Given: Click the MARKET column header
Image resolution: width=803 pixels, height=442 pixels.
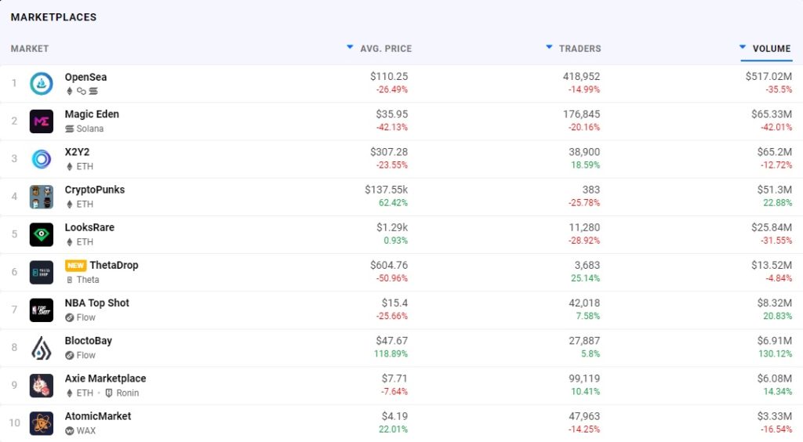Looking at the screenshot, I should coord(30,49).
